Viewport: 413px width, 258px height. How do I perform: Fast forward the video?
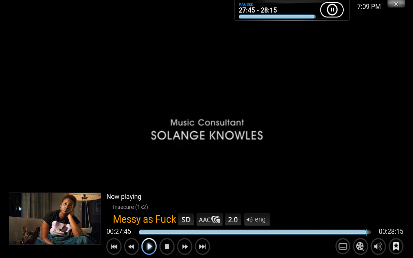pos(185,247)
